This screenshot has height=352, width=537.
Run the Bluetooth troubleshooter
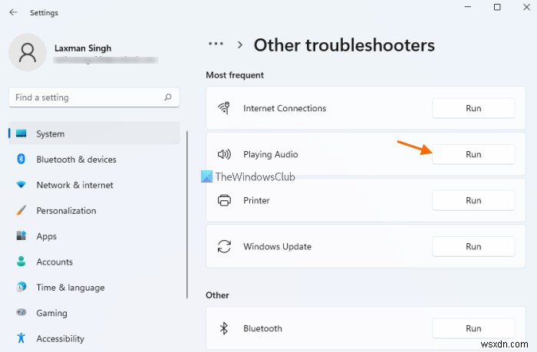point(473,328)
